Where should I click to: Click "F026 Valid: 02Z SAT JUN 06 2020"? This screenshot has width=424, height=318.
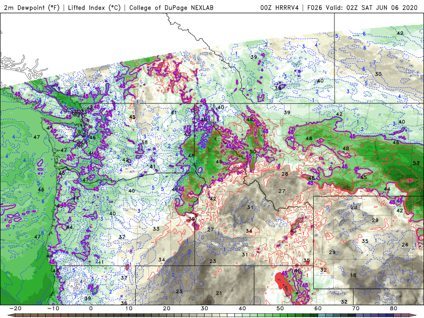pyautogui.click(x=363, y=7)
